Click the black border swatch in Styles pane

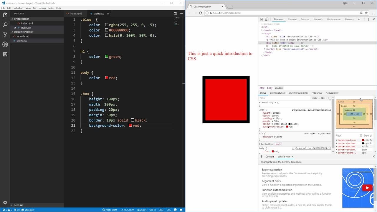290,124
